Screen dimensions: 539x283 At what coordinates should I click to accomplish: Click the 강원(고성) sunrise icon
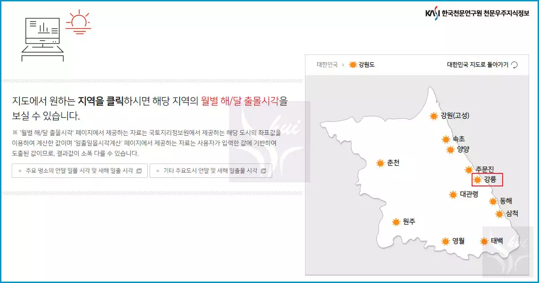434,116
